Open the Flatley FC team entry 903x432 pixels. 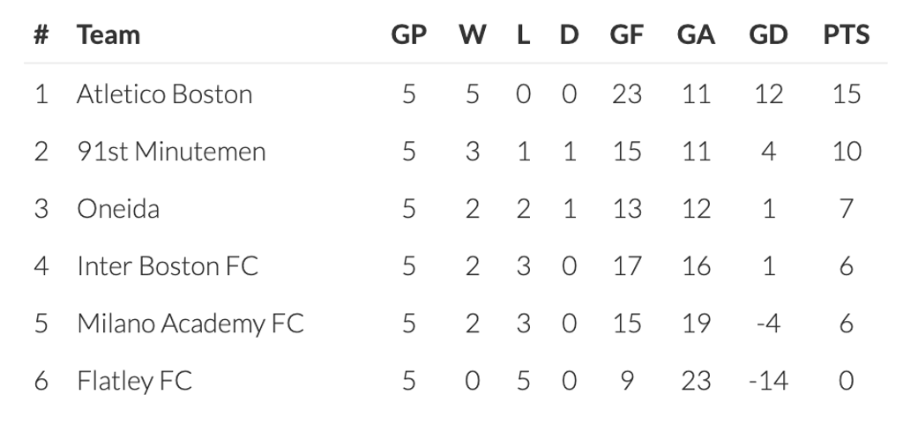(134, 381)
